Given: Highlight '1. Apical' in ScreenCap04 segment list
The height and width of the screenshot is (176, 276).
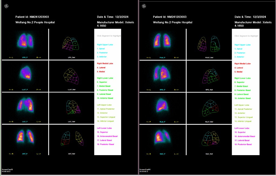Looking at the screenshot, I should [238, 49].
